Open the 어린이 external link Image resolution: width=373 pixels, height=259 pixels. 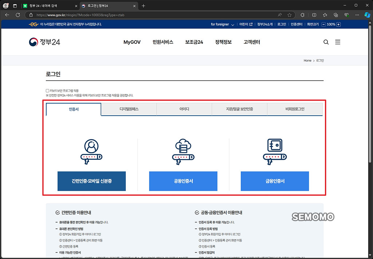246,24
